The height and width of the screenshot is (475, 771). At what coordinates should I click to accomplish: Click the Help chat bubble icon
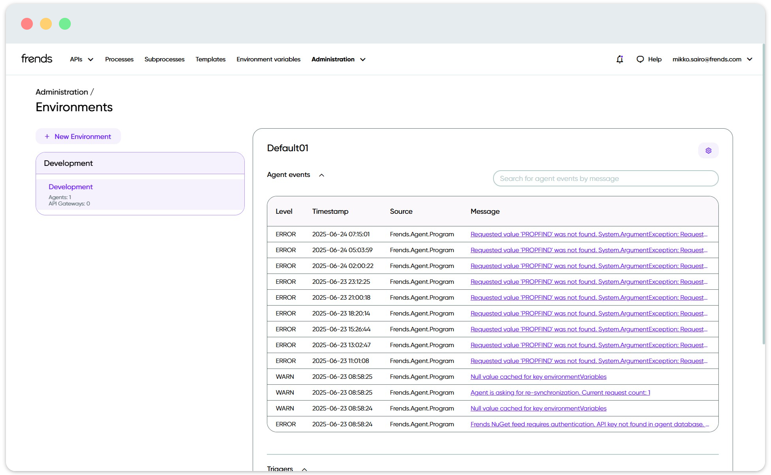(641, 59)
